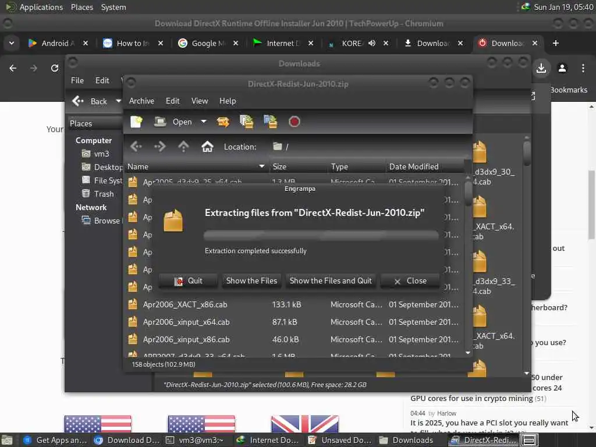Select Desktop in Places sidebar
This screenshot has width=596, height=447.
[x=102, y=167]
